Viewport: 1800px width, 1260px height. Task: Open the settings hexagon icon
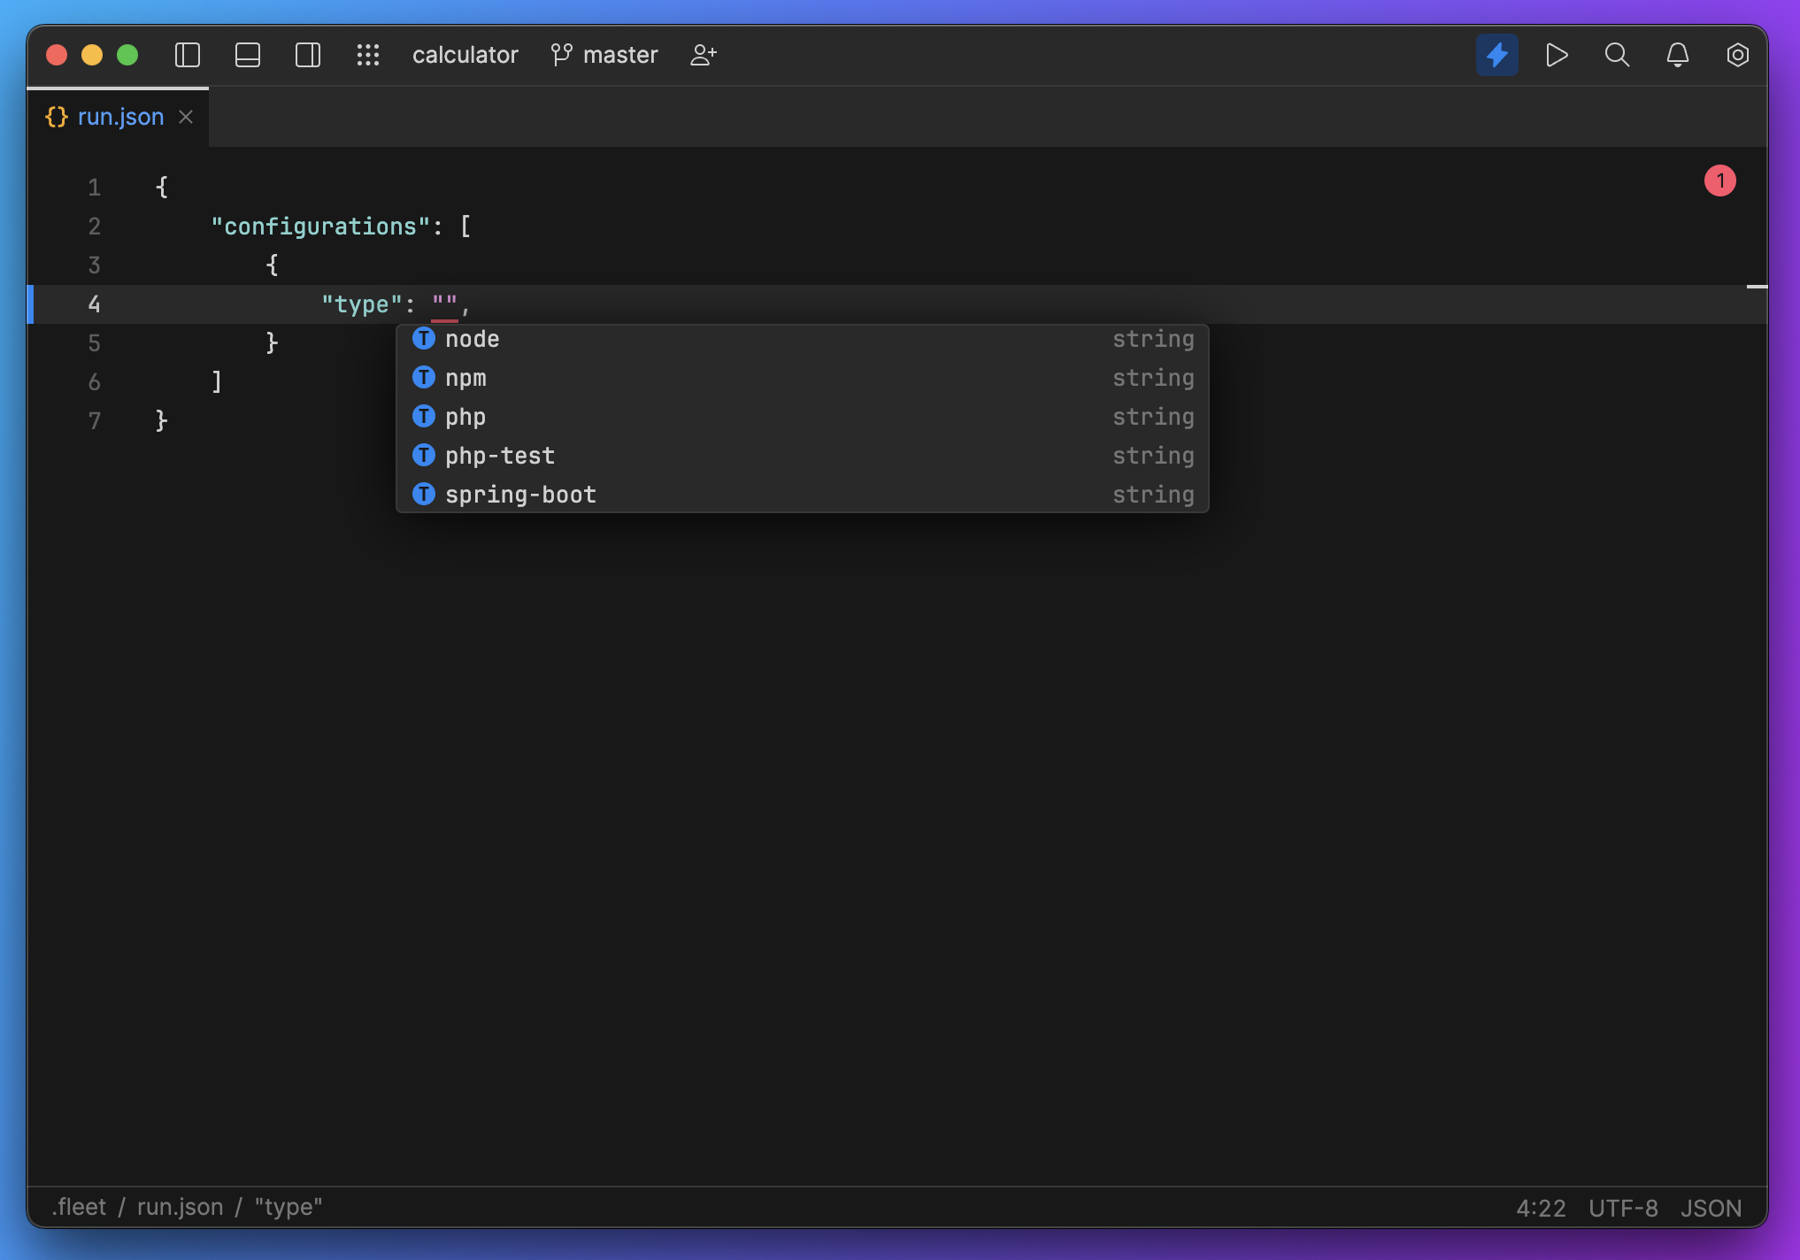1737,55
